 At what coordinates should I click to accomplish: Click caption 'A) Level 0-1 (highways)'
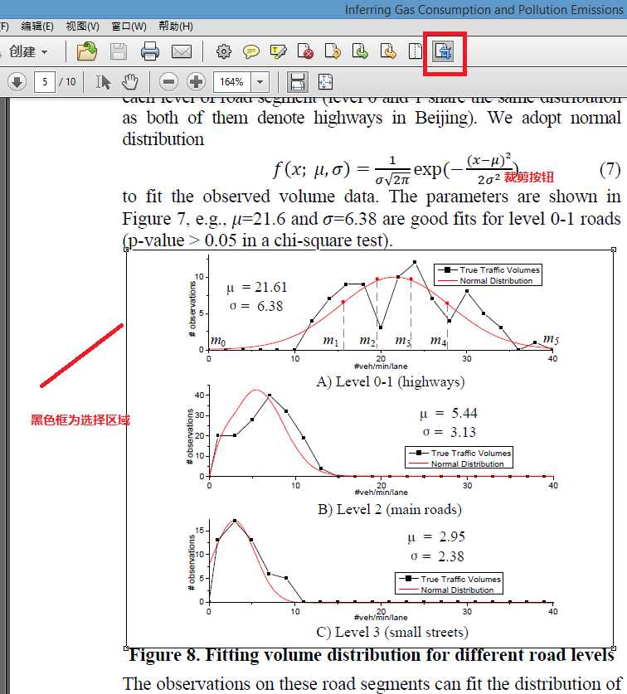391,382
